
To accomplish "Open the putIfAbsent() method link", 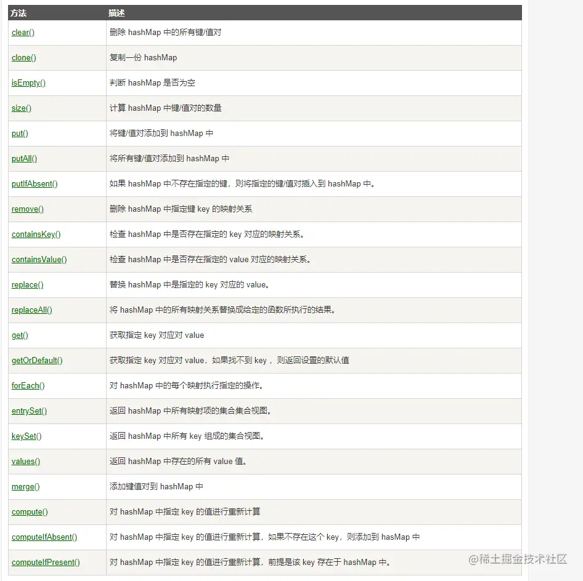I will (x=35, y=184).
